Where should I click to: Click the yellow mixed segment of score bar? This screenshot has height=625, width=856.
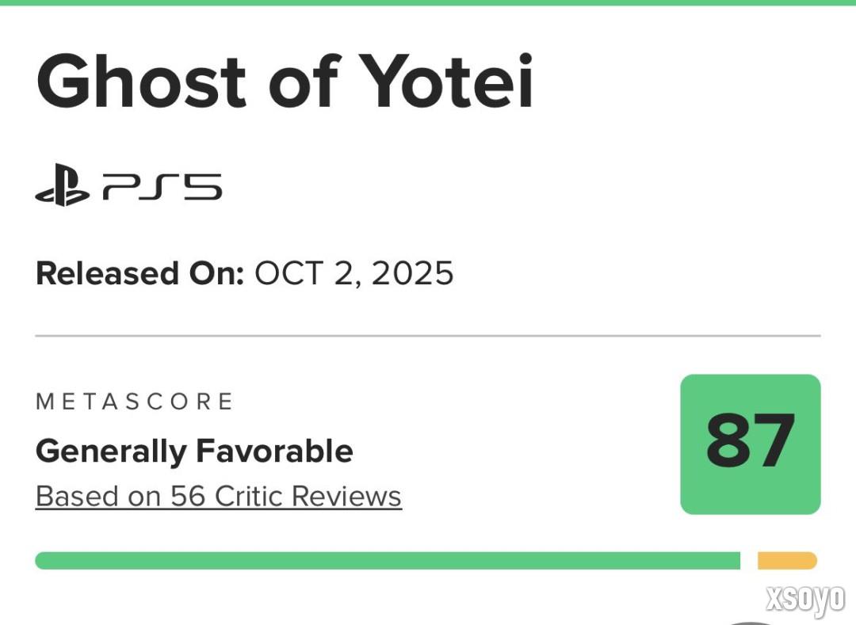pos(786,561)
